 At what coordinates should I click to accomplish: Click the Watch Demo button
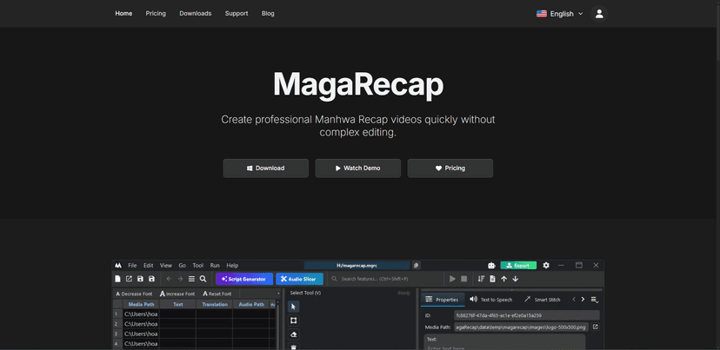(x=357, y=168)
